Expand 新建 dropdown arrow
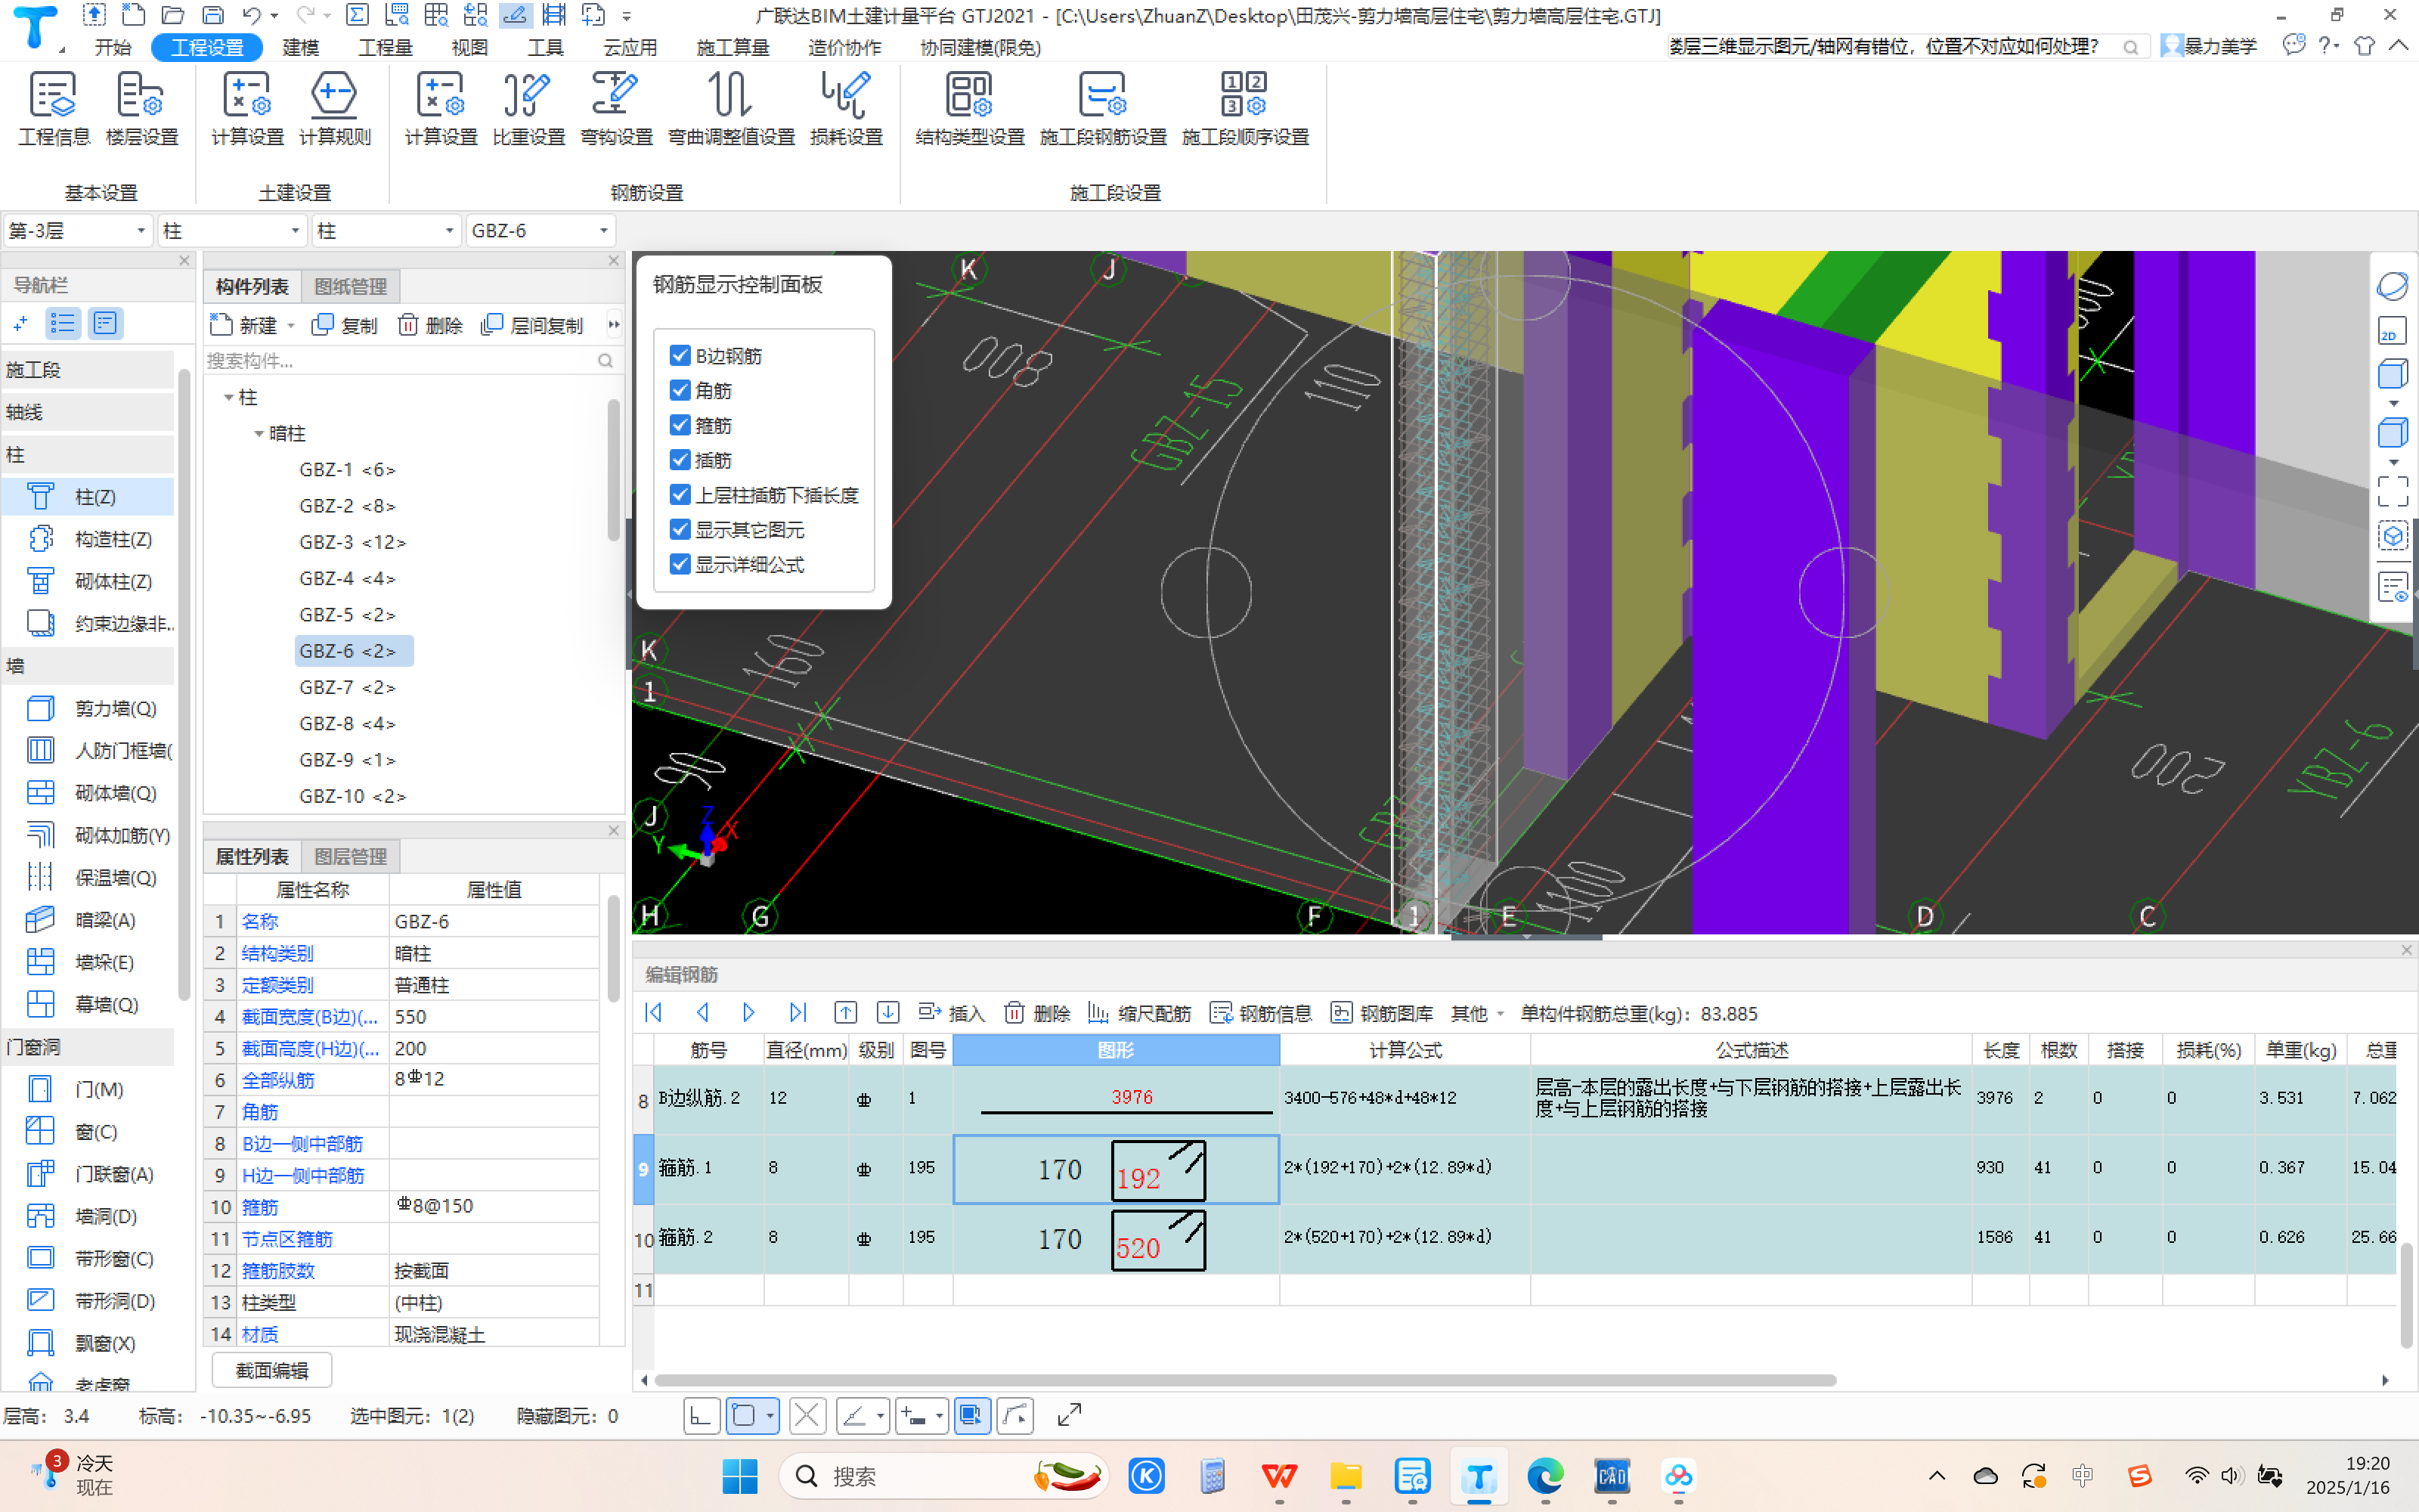Viewport: 2419px width, 1512px height. click(291, 326)
